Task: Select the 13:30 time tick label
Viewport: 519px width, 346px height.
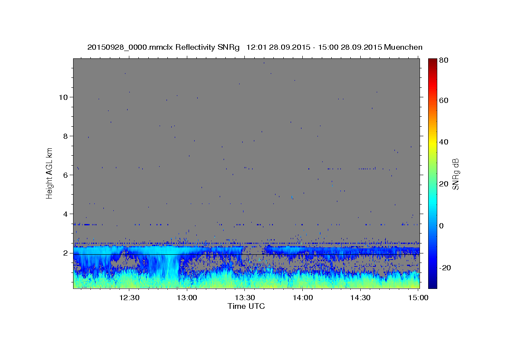Action: 245,298
